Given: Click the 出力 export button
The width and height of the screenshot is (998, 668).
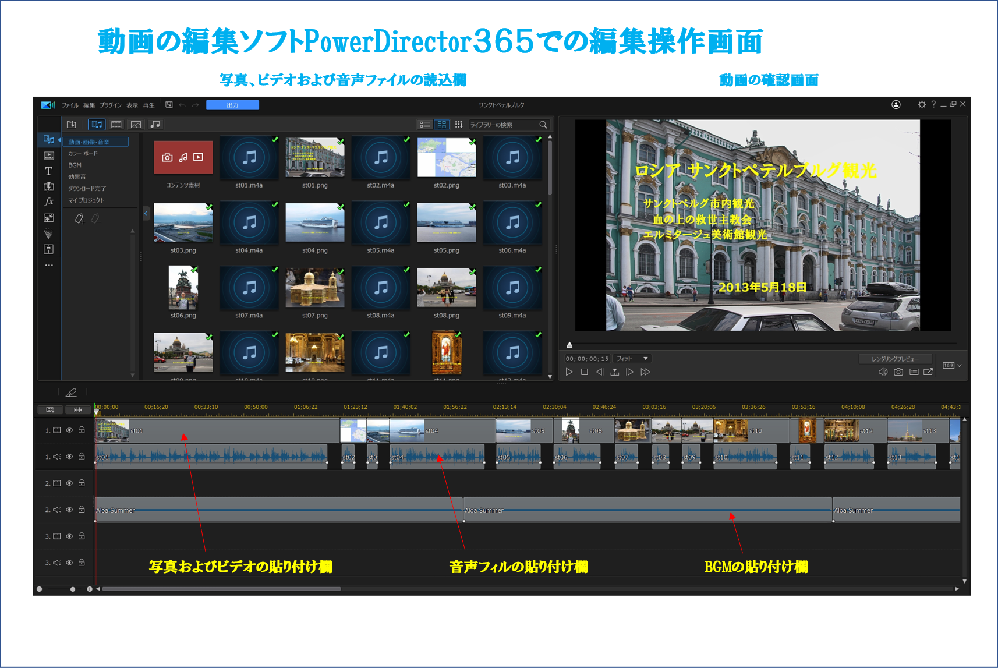Looking at the screenshot, I should pos(233,105).
